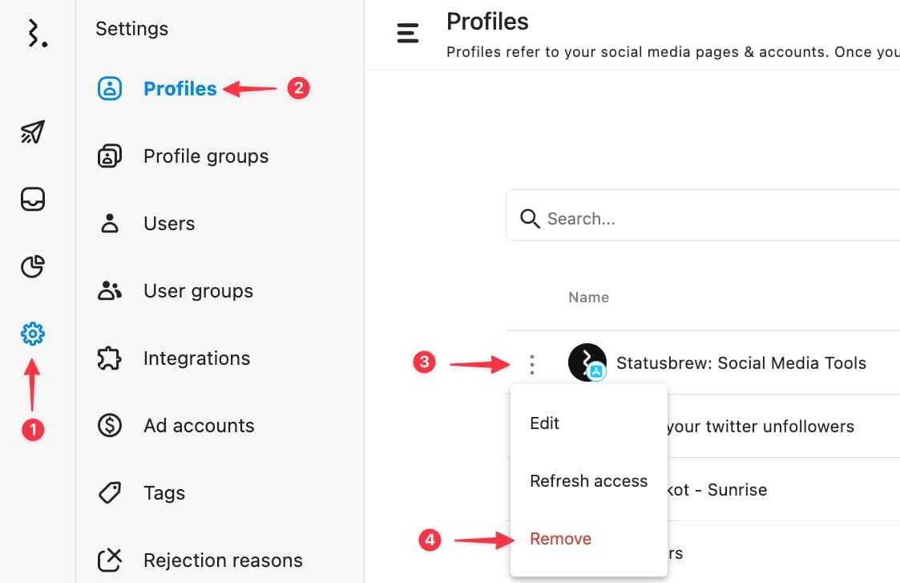
Task: Open the Inbox tray icon
Action: pos(33,199)
